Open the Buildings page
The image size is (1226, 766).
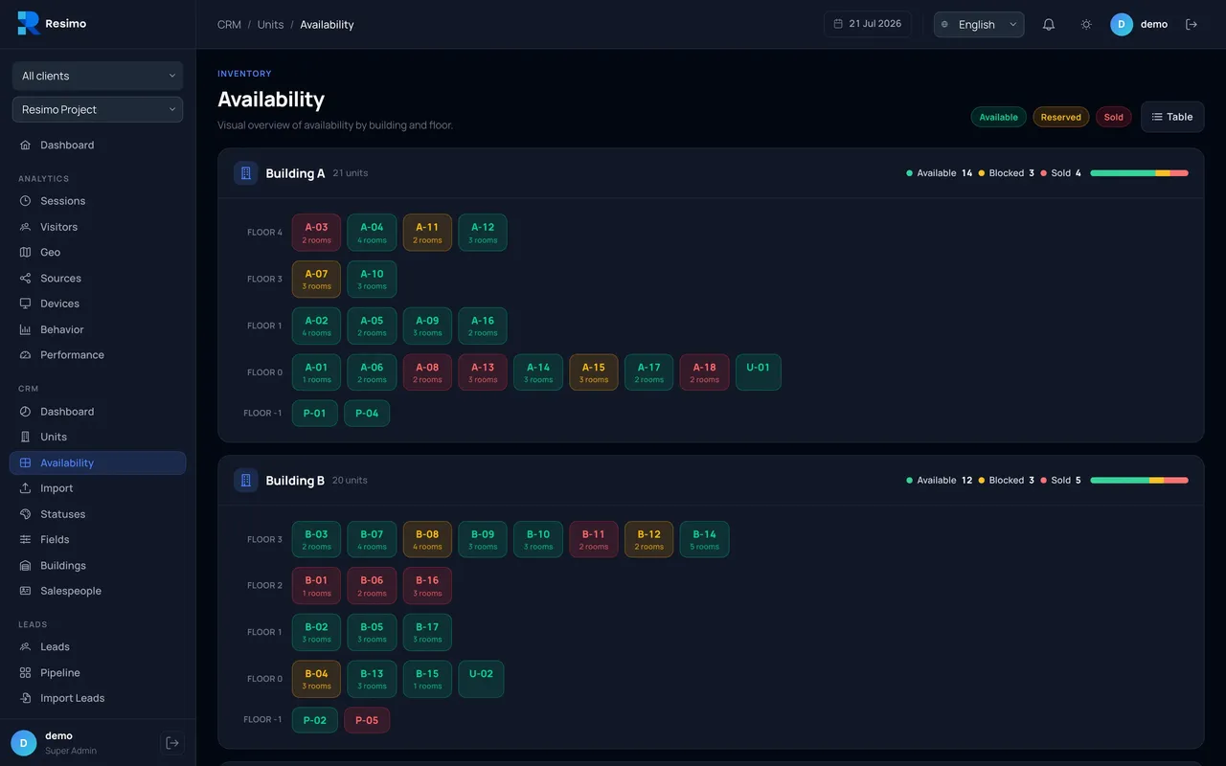click(98, 566)
